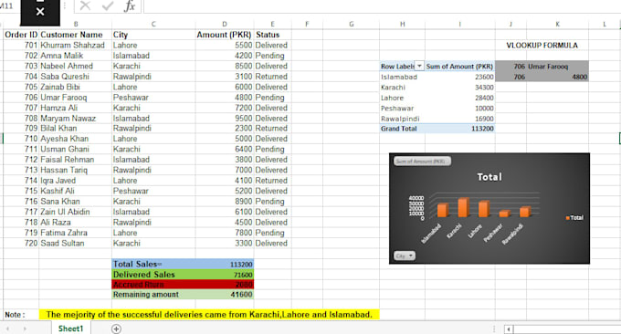Select the VLOOKUP result cell 4800
Image resolution: width=621 pixels, height=334 pixels.
point(557,77)
